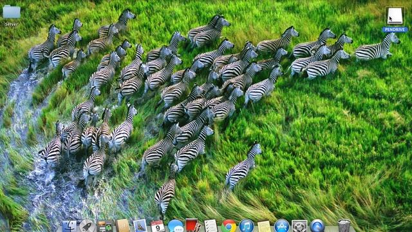
Task: Launch Launchpad rocket icon in dock
Action: click(87, 226)
